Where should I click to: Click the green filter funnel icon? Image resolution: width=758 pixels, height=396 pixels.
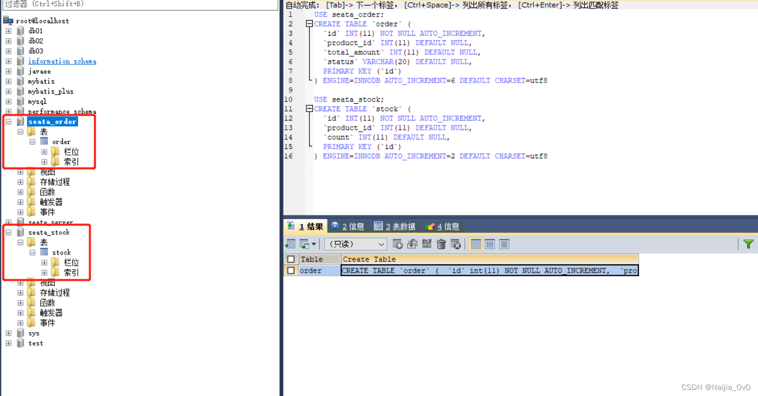coord(748,244)
